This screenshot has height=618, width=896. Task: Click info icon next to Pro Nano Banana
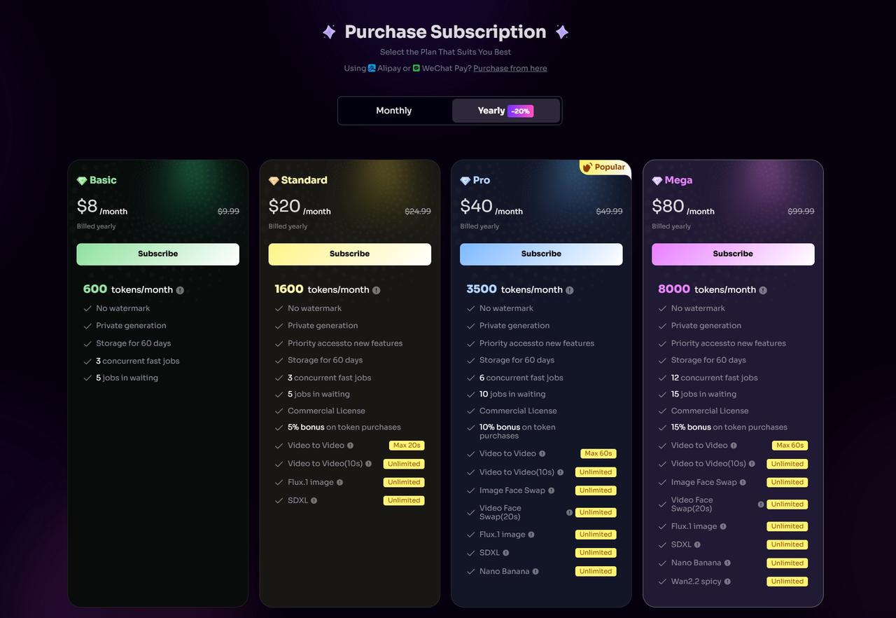point(535,572)
